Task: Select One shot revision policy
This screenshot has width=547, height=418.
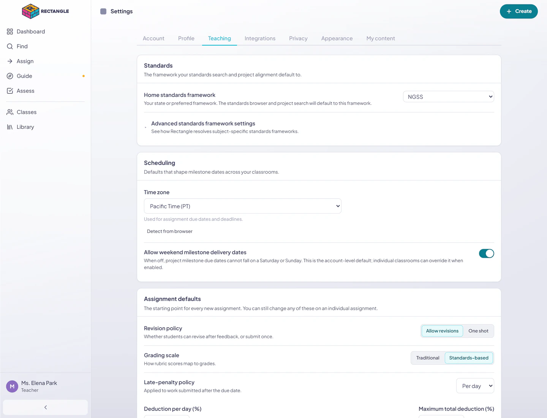Action: (x=478, y=331)
